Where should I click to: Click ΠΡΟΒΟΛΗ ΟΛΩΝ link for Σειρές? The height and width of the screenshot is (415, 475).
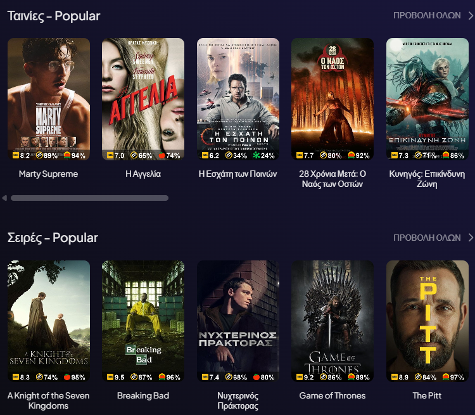pos(426,238)
